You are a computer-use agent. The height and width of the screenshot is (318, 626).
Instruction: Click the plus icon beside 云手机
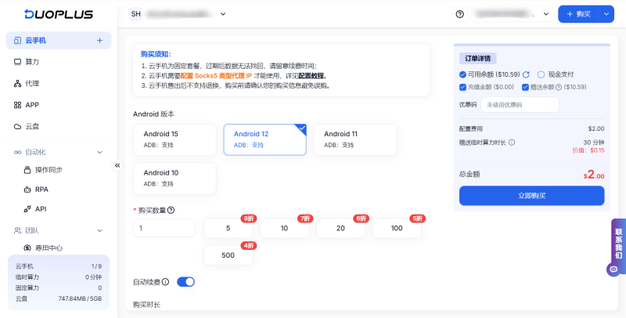tap(100, 41)
